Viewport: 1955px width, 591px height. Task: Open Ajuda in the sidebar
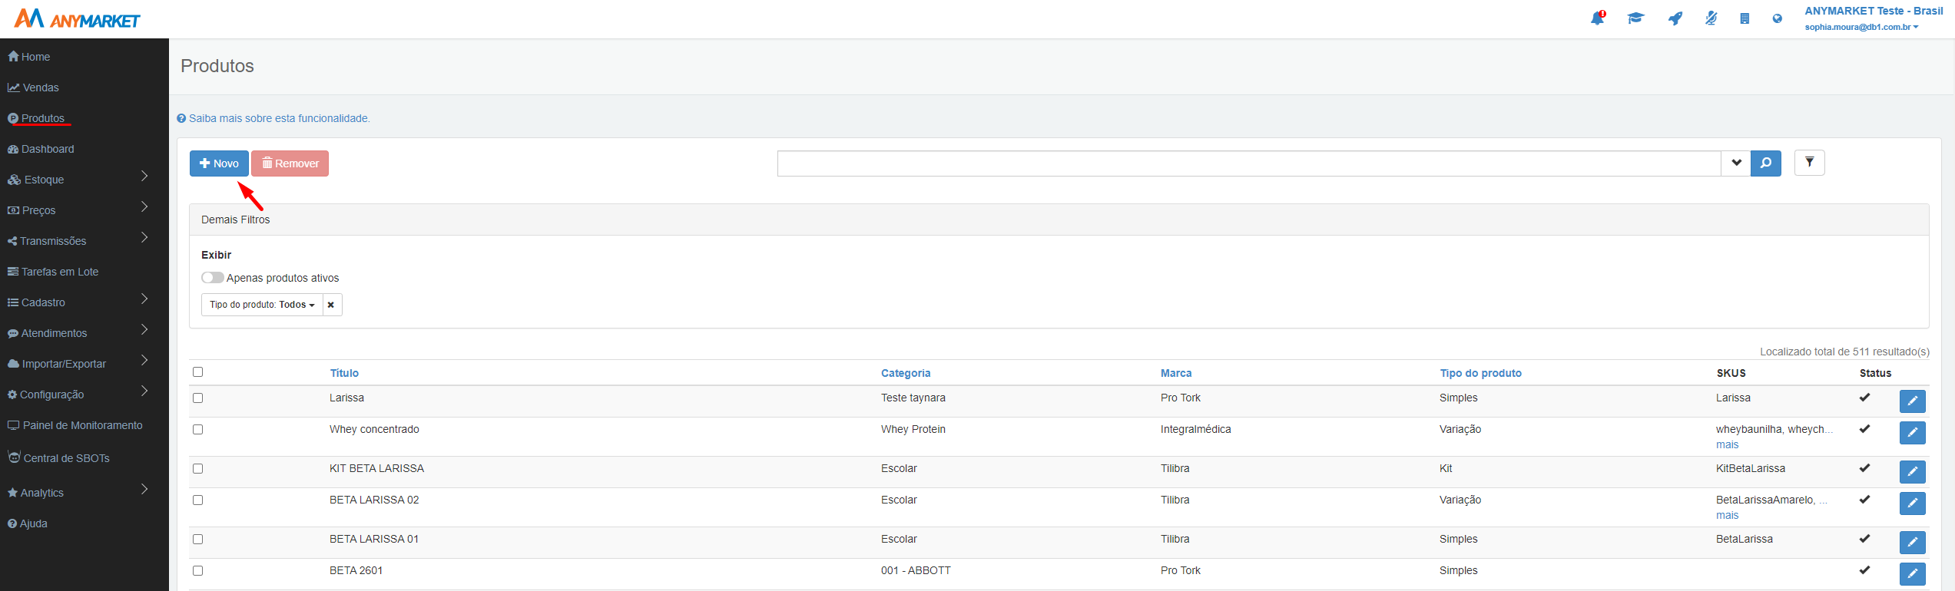coord(28,523)
